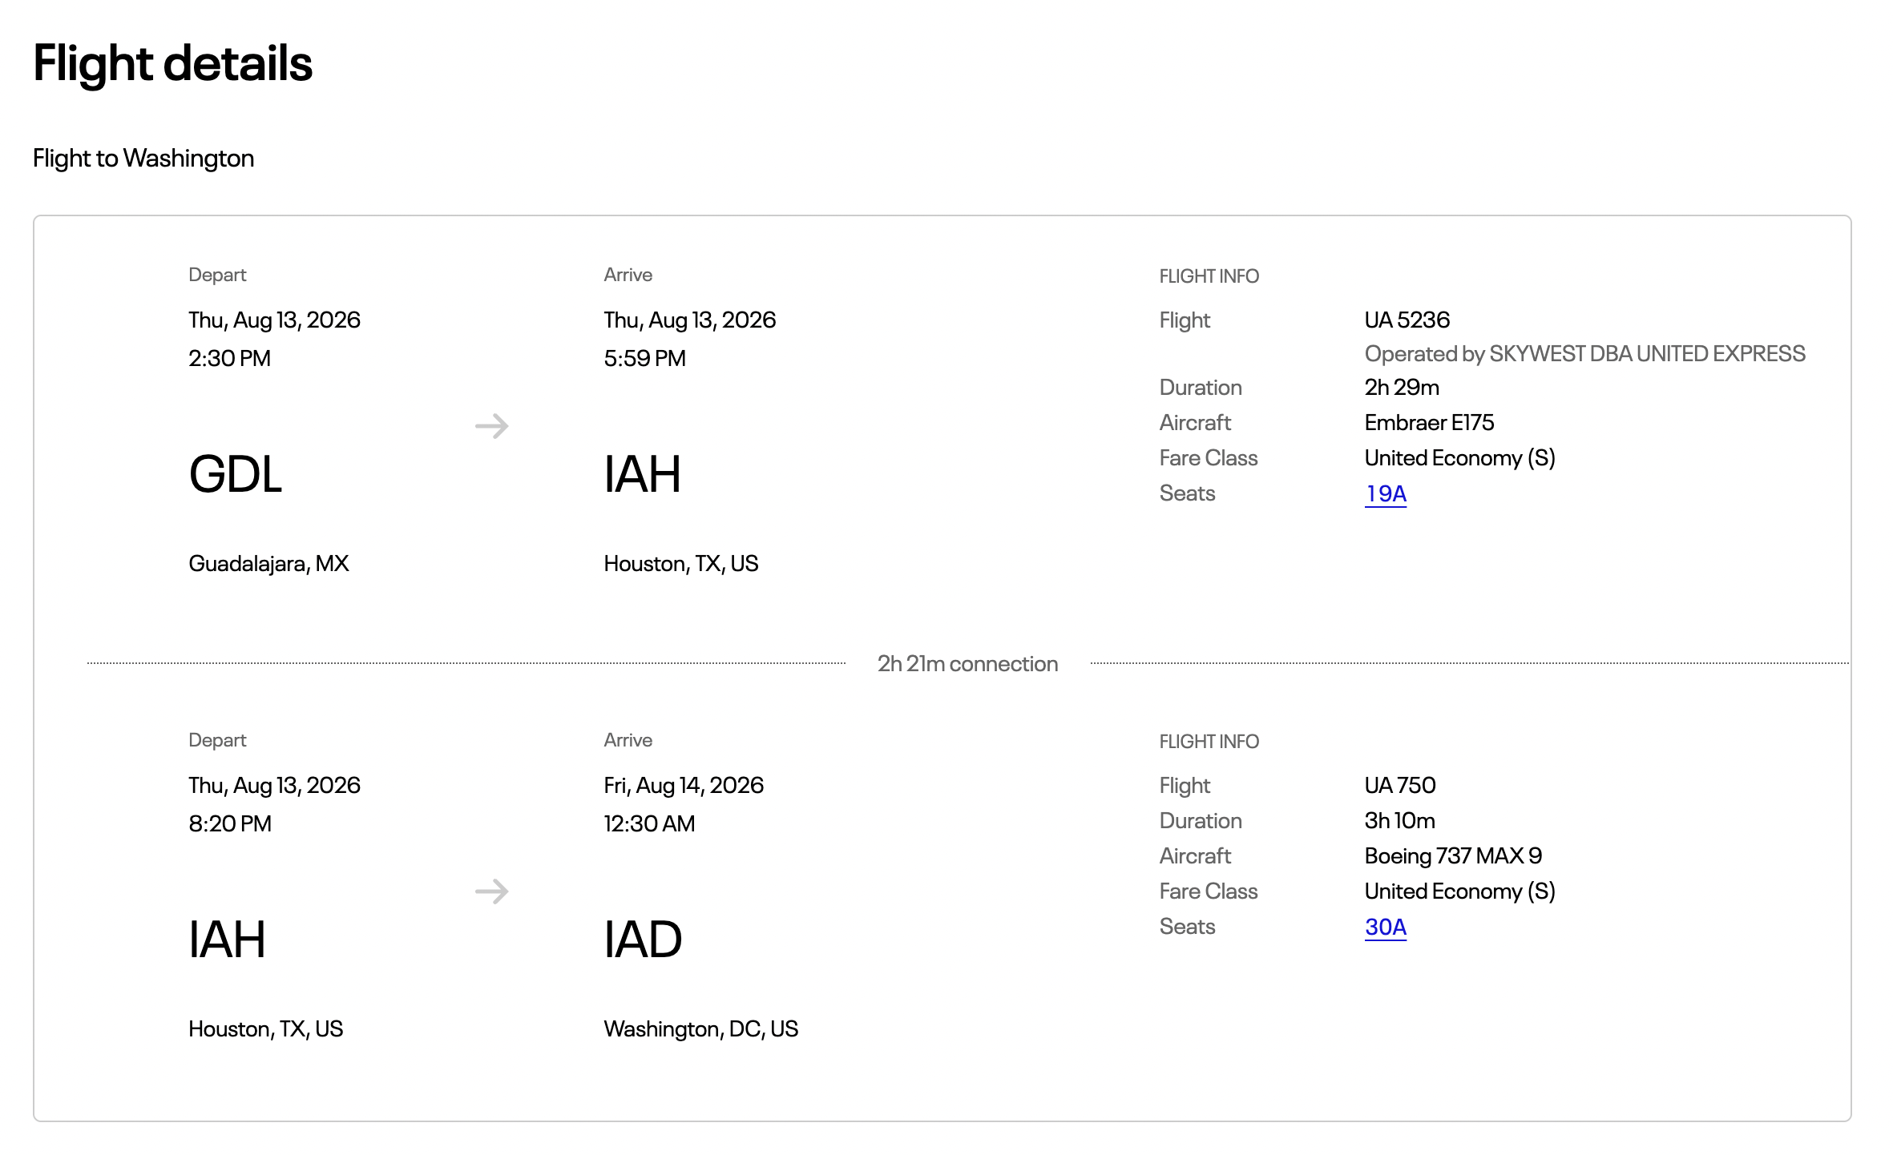Screen dimensions: 1893x1155
Task: Click the 12:30 AM arrival time
Action: point(650,824)
